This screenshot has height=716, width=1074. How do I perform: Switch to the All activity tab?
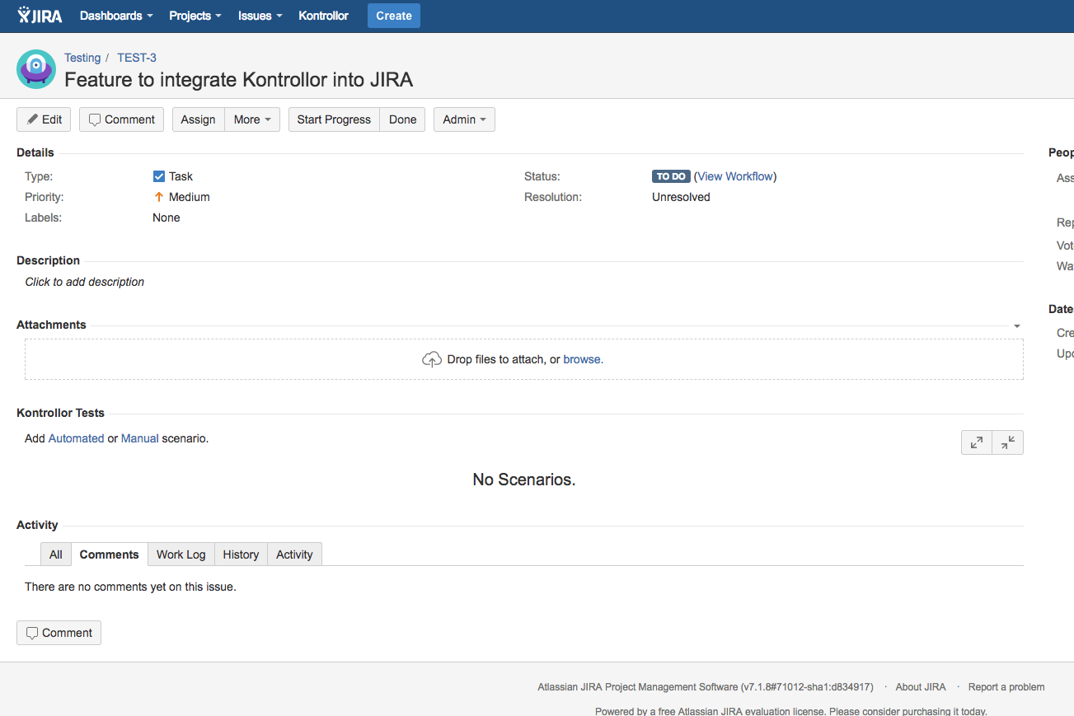pyautogui.click(x=56, y=555)
